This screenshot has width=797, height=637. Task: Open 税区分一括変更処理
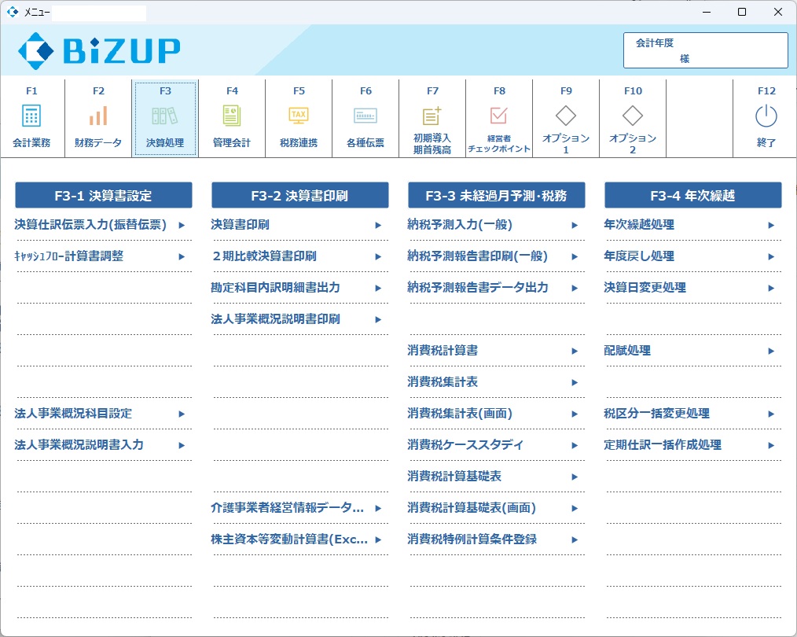pyautogui.click(x=656, y=414)
